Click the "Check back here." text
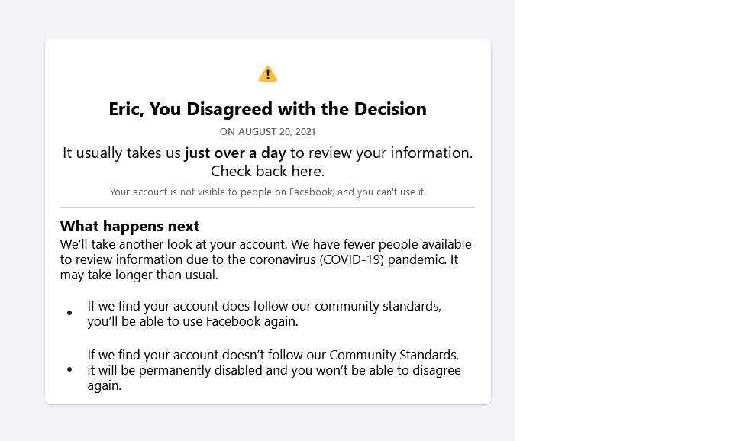 click(267, 171)
